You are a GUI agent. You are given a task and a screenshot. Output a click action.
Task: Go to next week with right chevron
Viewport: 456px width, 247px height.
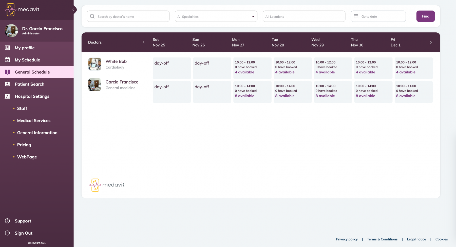coord(431,42)
